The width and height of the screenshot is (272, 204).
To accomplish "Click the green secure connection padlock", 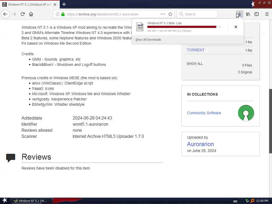I will point(63,14).
